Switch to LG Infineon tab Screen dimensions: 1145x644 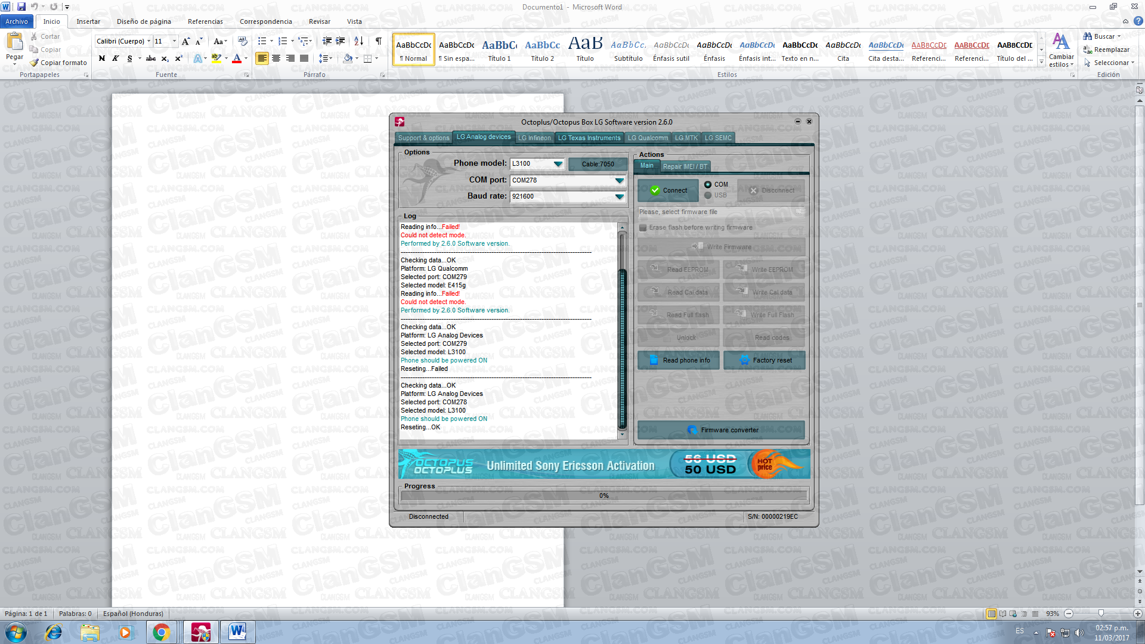(534, 138)
